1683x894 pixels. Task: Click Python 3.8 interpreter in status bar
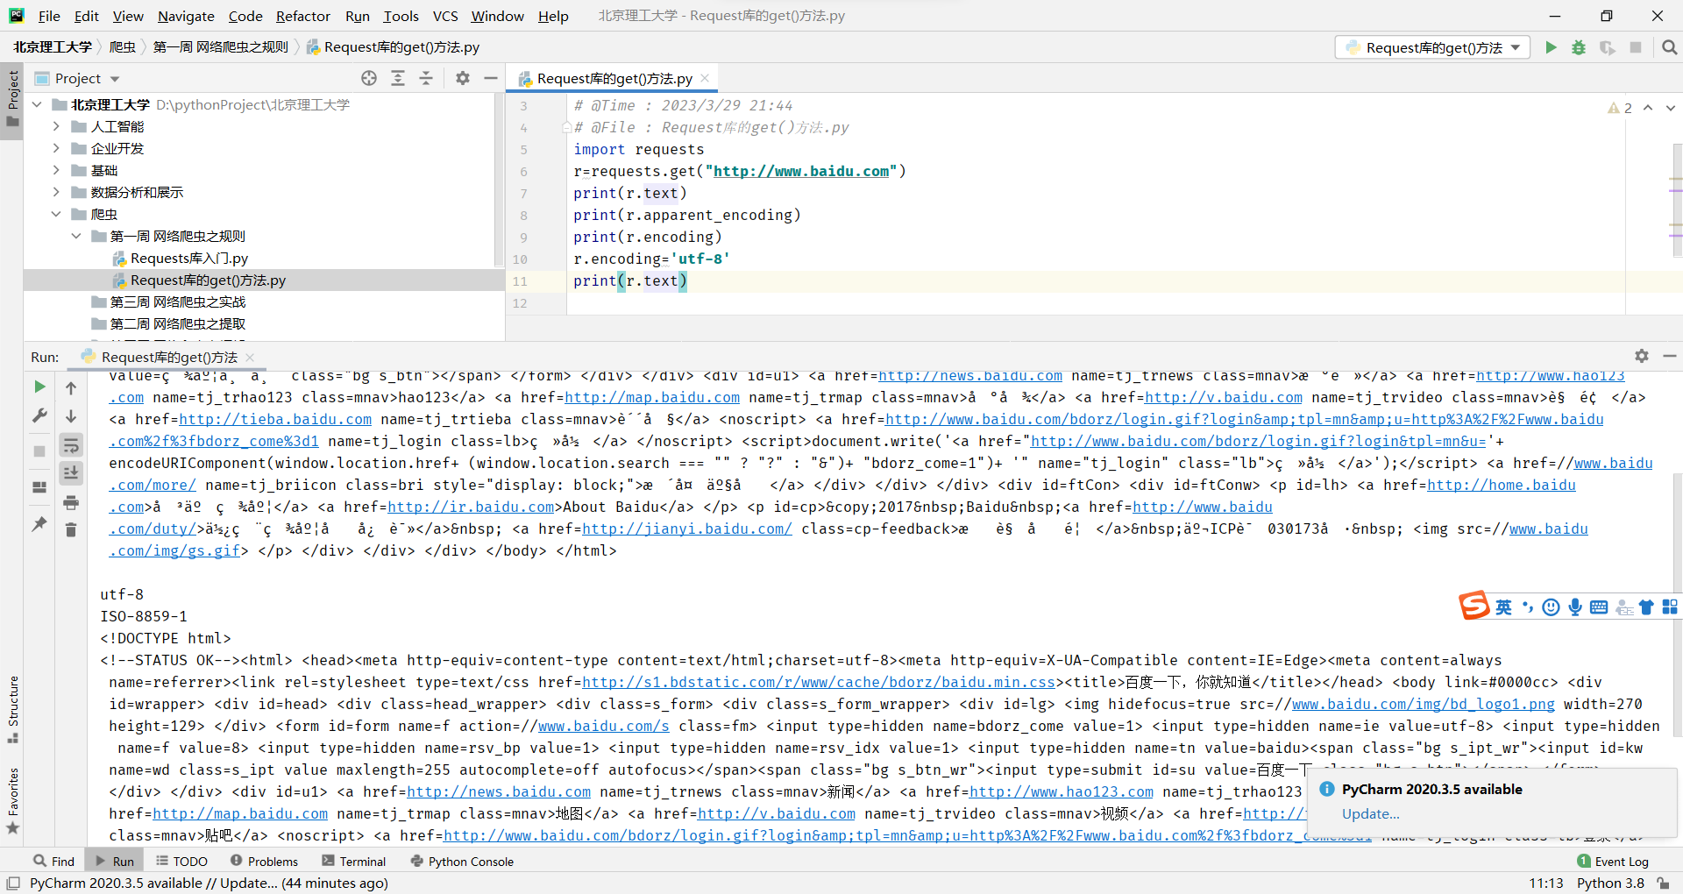pyautogui.click(x=1610, y=883)
